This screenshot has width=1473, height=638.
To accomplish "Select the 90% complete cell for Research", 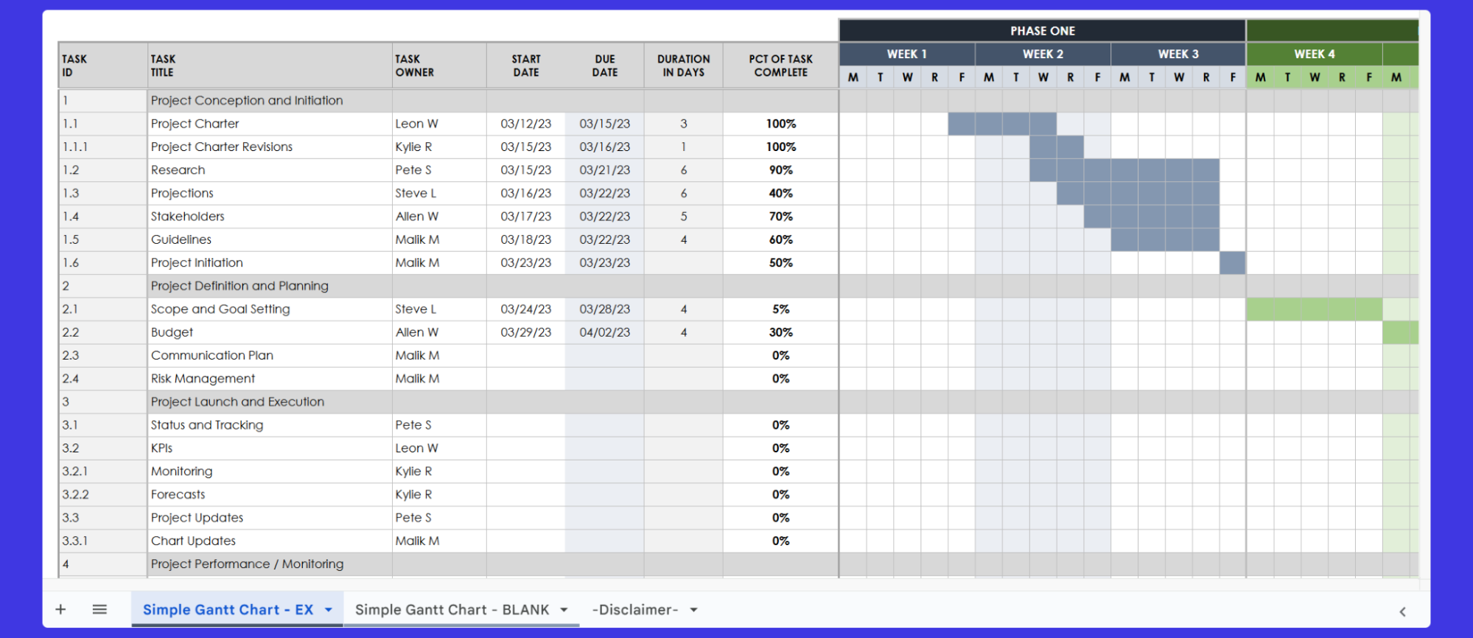I will pos(781,170).
